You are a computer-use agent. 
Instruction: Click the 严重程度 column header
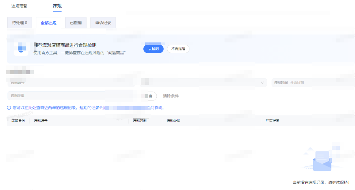click(x=272, y=120)
